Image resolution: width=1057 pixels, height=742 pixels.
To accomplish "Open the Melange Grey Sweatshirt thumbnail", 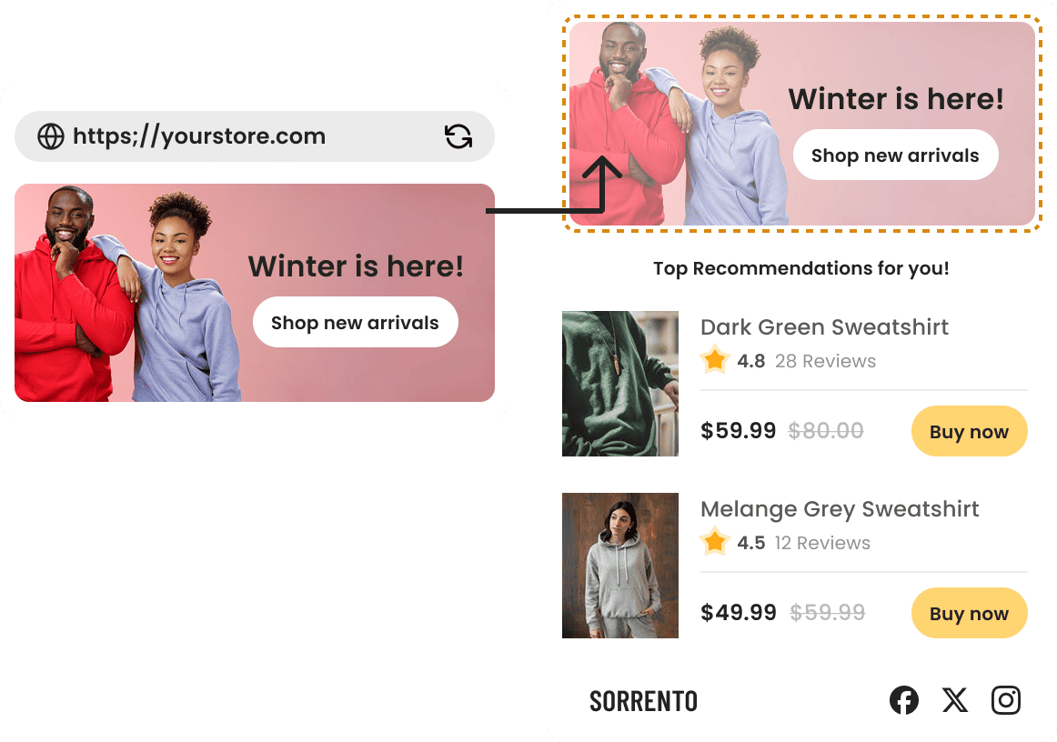I will point(620,566).
